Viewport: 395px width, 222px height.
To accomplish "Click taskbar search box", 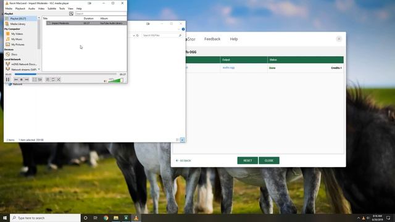I will 45,218.
